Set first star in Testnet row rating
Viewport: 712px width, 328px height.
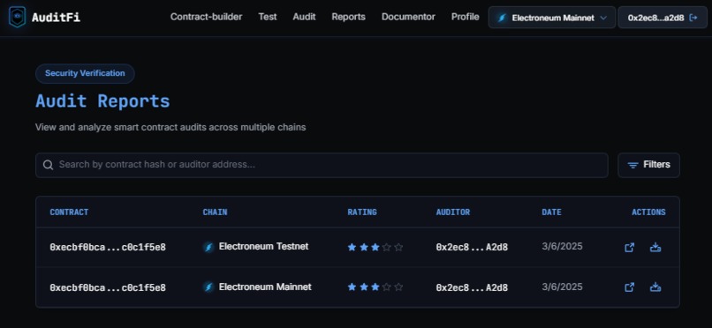click(x=352, y=248)
